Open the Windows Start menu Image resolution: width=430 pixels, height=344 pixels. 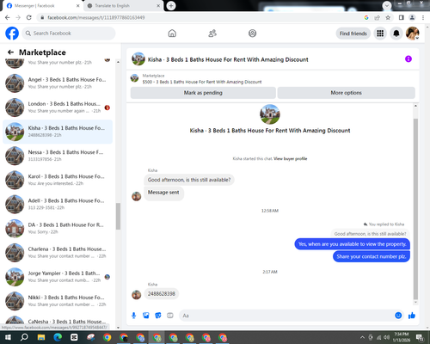8,337
